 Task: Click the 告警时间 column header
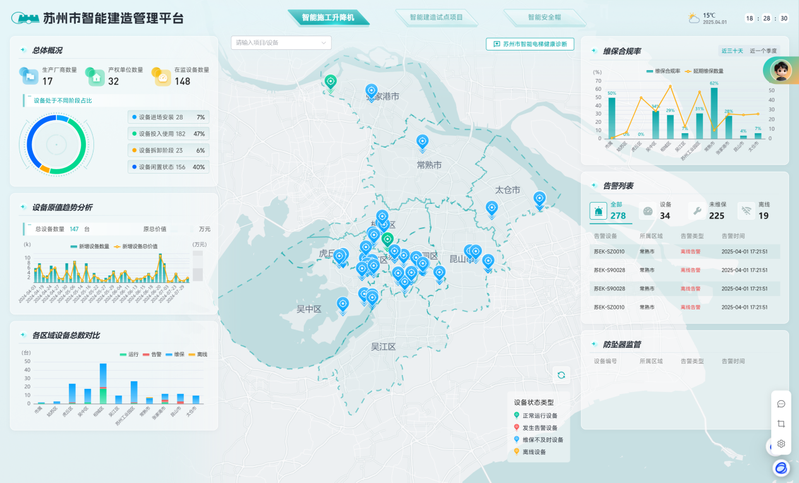tap(733, 236)
